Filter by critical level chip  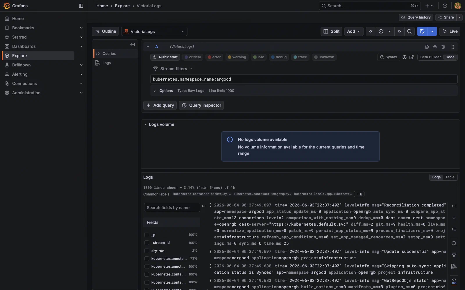click(x=193, y=57)
